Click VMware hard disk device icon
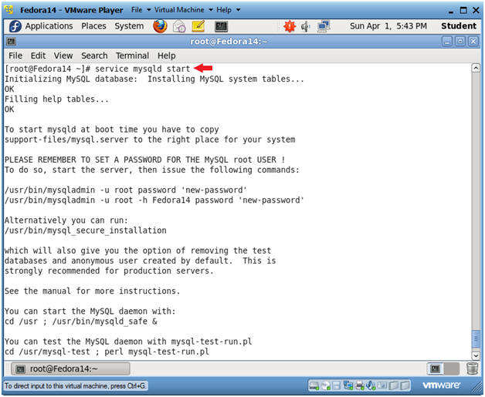Viewport: 485px width, 397px height. pyautogui.click(x=314, y=385)
